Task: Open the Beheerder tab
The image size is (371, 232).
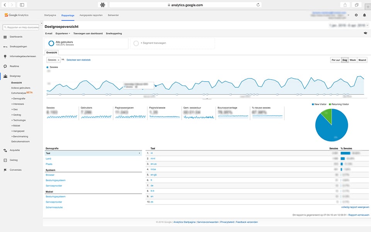Action: [113, 15]
